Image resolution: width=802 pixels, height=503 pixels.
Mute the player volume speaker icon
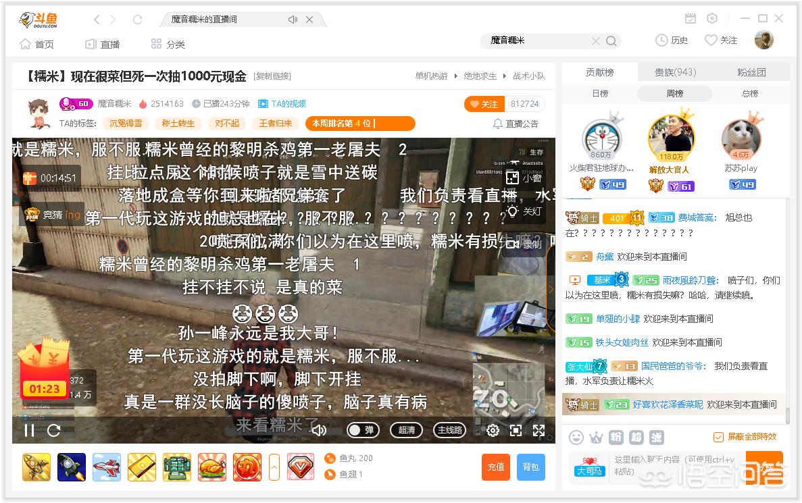319,430
